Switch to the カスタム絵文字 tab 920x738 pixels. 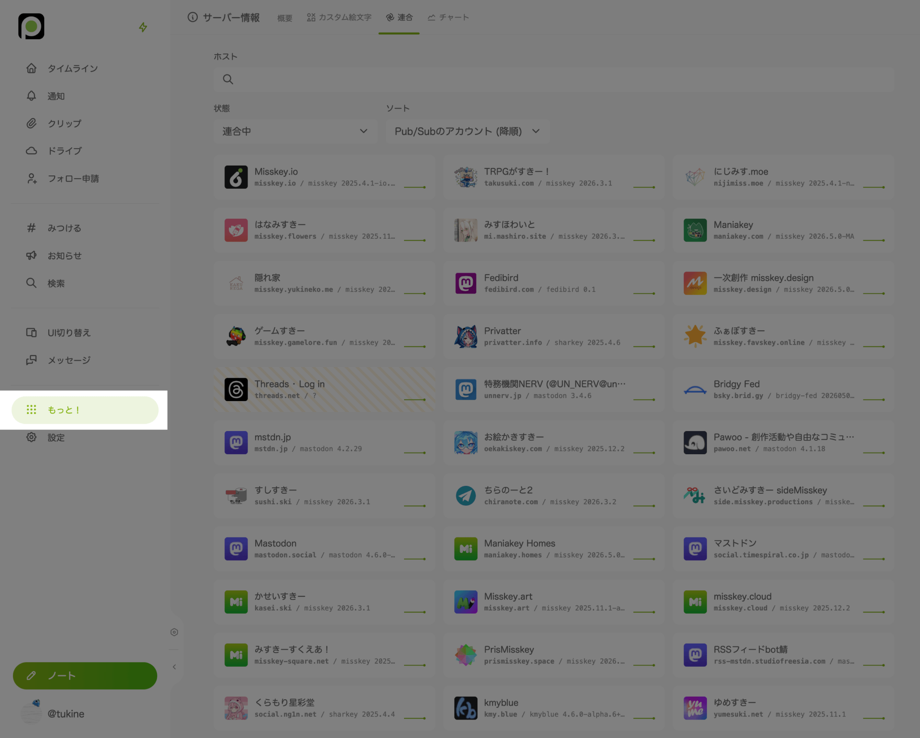339,17
